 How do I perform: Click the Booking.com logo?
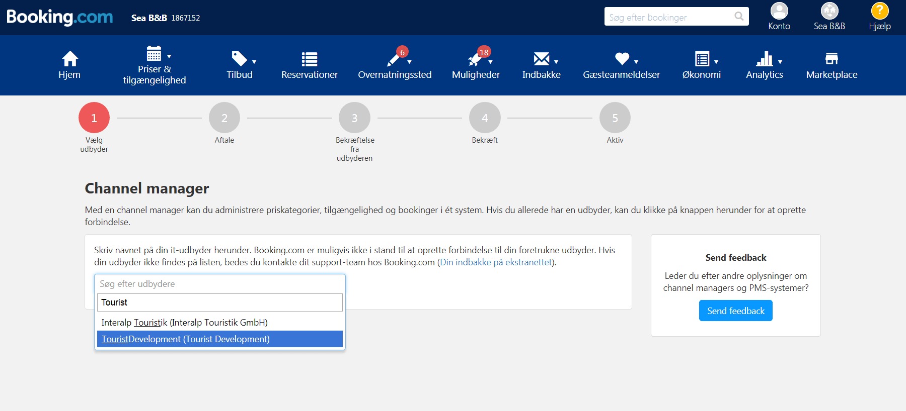pyautogui.click(x=59, y=17)
